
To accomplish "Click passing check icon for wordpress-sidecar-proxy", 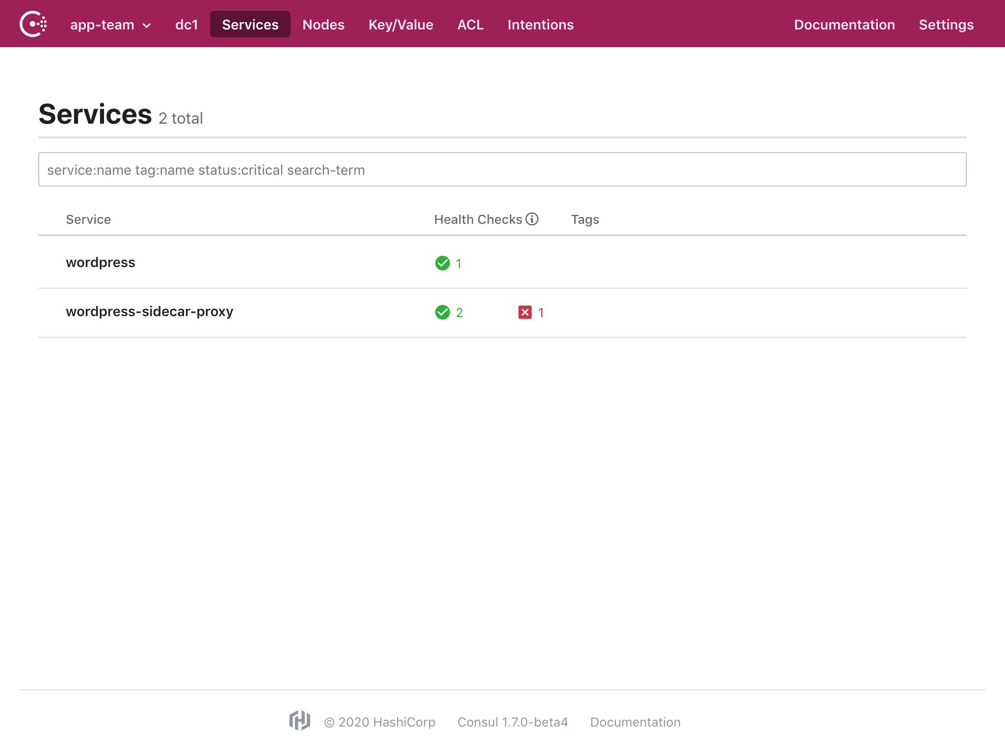I will 443,312.
